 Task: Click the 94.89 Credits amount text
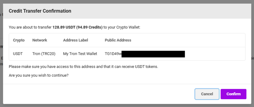tap(90, 27)
